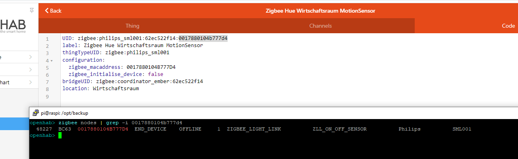Click the highlighted 0017880104b777d4 in UID
Viewport: 518px width, 159px height.
[203, 38]
